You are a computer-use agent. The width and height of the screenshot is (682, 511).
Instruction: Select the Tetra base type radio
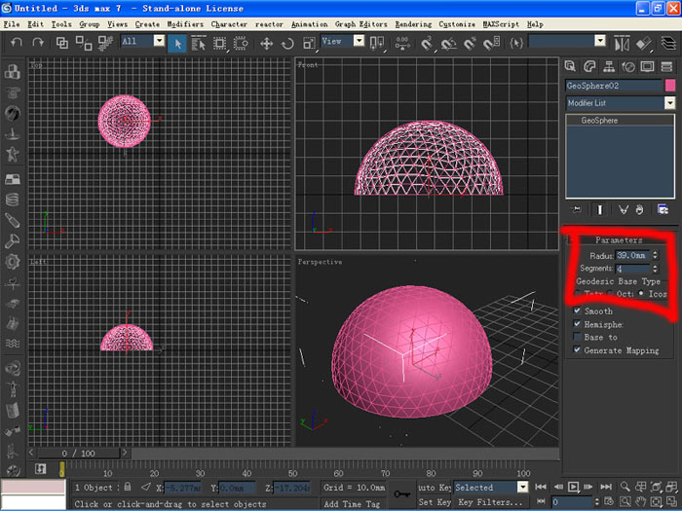point(579,294)
